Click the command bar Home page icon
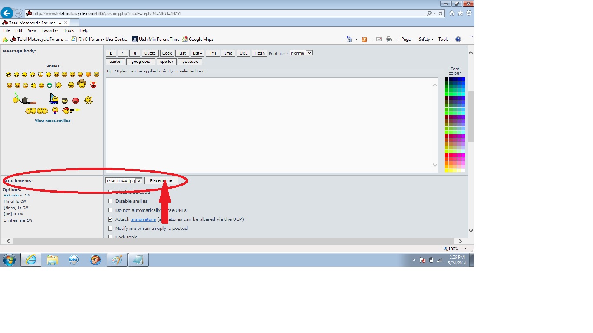Image resolution: width=593 pixels, height=333 pixels. [x=349, y=39]
